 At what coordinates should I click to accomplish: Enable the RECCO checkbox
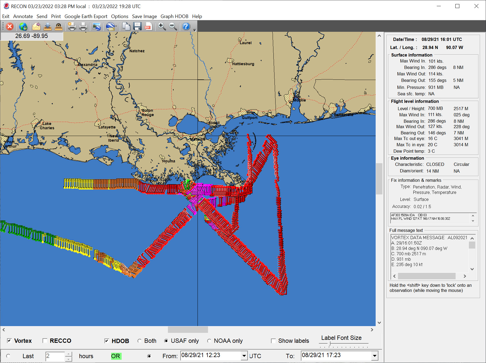(45, 341)
